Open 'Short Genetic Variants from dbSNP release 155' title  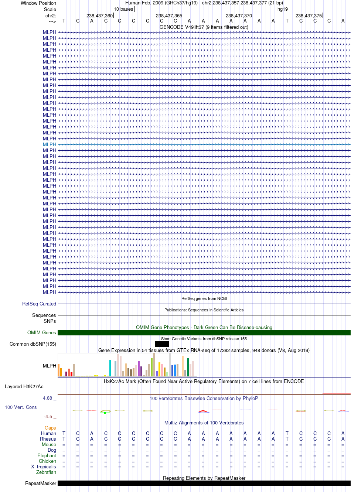204,339
